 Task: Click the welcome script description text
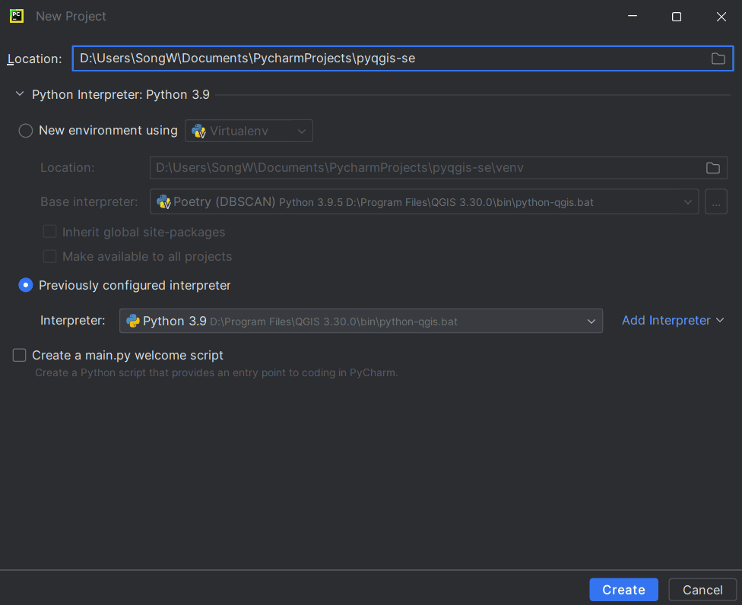click(216, 372)
